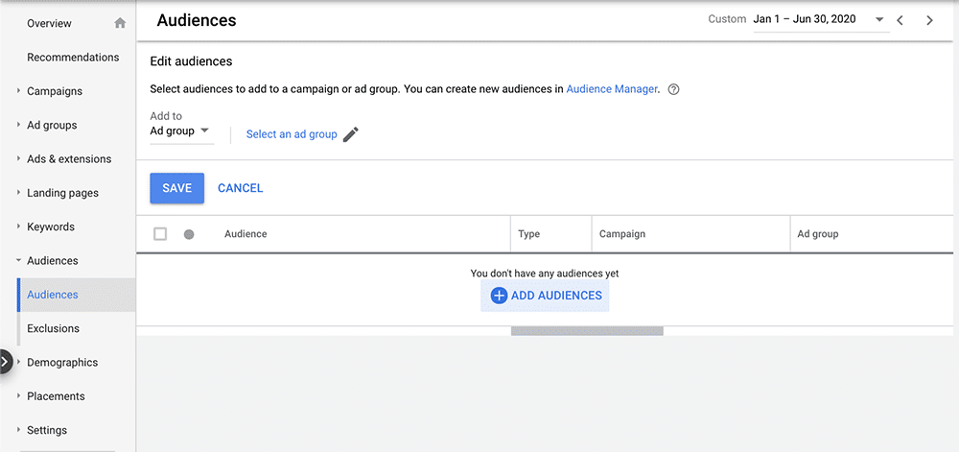
Task: Expand the Ad groups section arrow
Action: point(18,125)
